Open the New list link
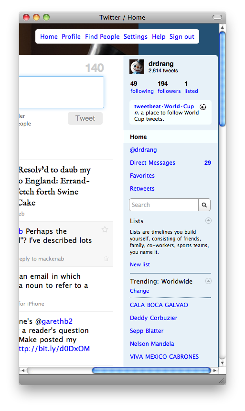Screen dimensions: 245x411 coord(140,264)
